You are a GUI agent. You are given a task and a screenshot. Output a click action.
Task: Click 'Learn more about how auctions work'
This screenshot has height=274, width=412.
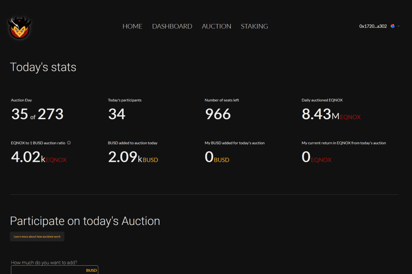click(x=37, y=237)
